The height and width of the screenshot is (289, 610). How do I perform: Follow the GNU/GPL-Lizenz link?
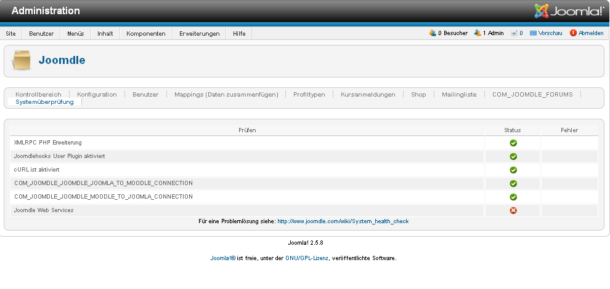click(307, 258)
